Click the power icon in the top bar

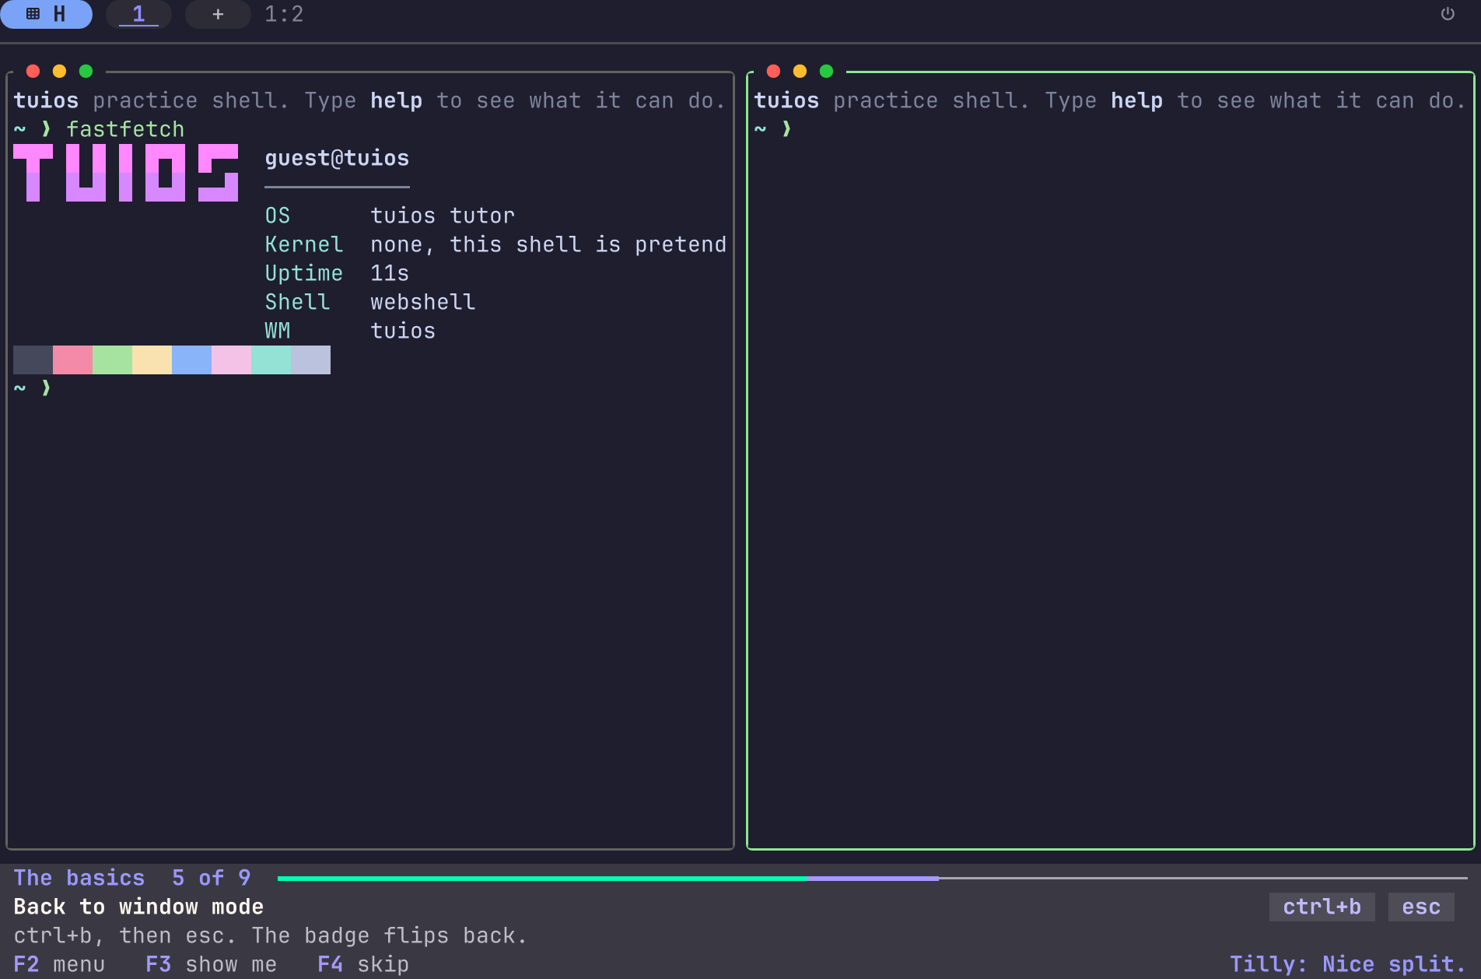(1448, 14)
